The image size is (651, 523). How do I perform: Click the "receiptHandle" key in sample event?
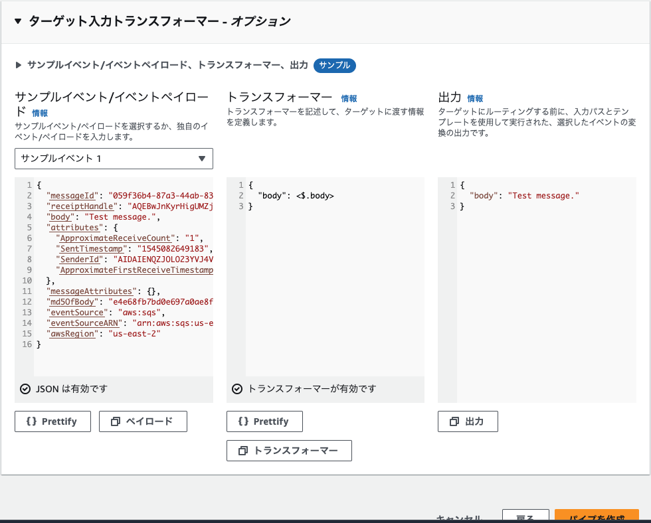click(82, 206)
